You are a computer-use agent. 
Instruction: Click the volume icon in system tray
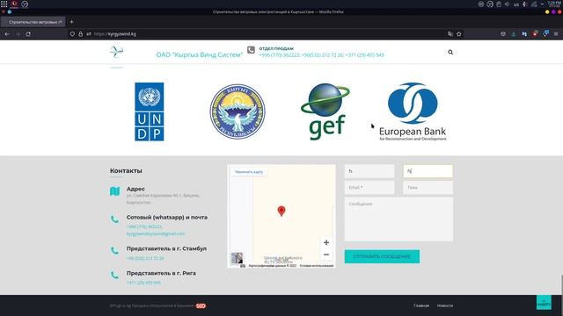point(507,4)
